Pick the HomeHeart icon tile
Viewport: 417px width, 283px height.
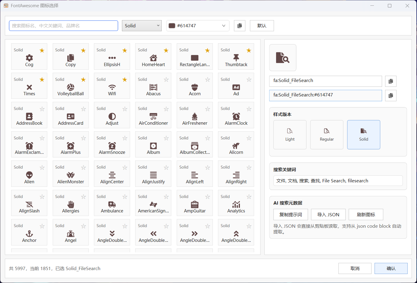click(153, 56)
